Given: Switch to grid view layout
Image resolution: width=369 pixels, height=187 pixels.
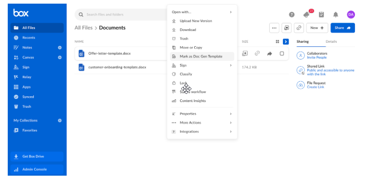Looking at the screenshot, I should (x=277, y=41).
